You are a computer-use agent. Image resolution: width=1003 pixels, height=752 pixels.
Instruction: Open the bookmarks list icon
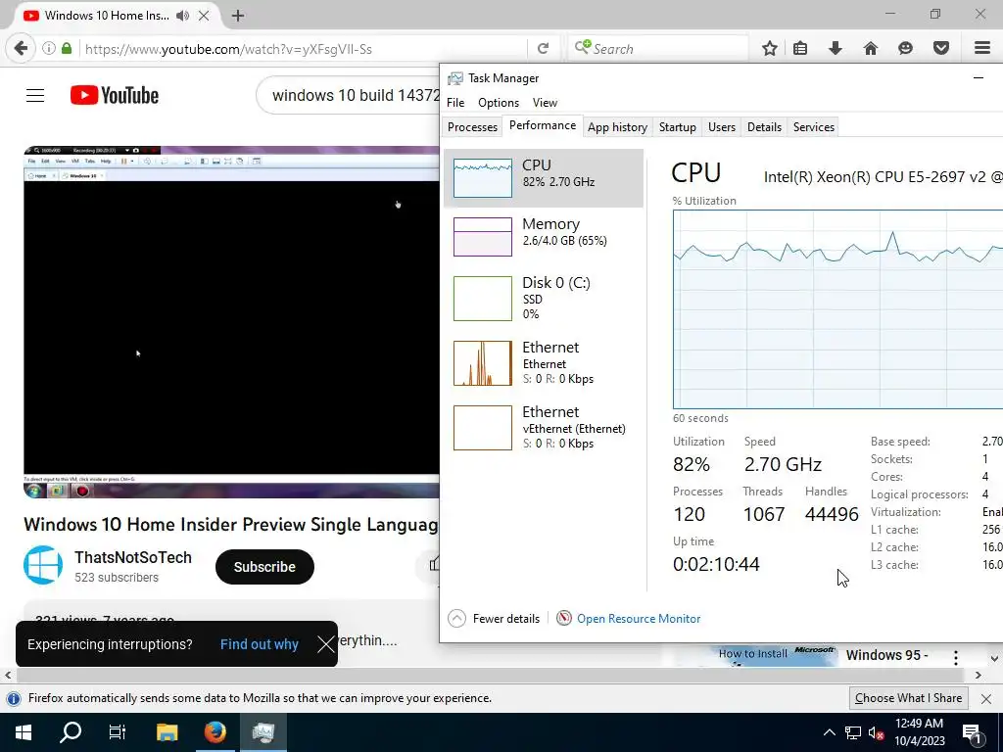click(800, 49)
